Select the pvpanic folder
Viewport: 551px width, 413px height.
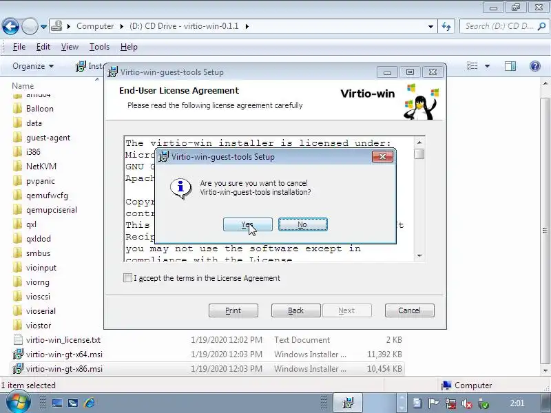(x=41, y=181)
